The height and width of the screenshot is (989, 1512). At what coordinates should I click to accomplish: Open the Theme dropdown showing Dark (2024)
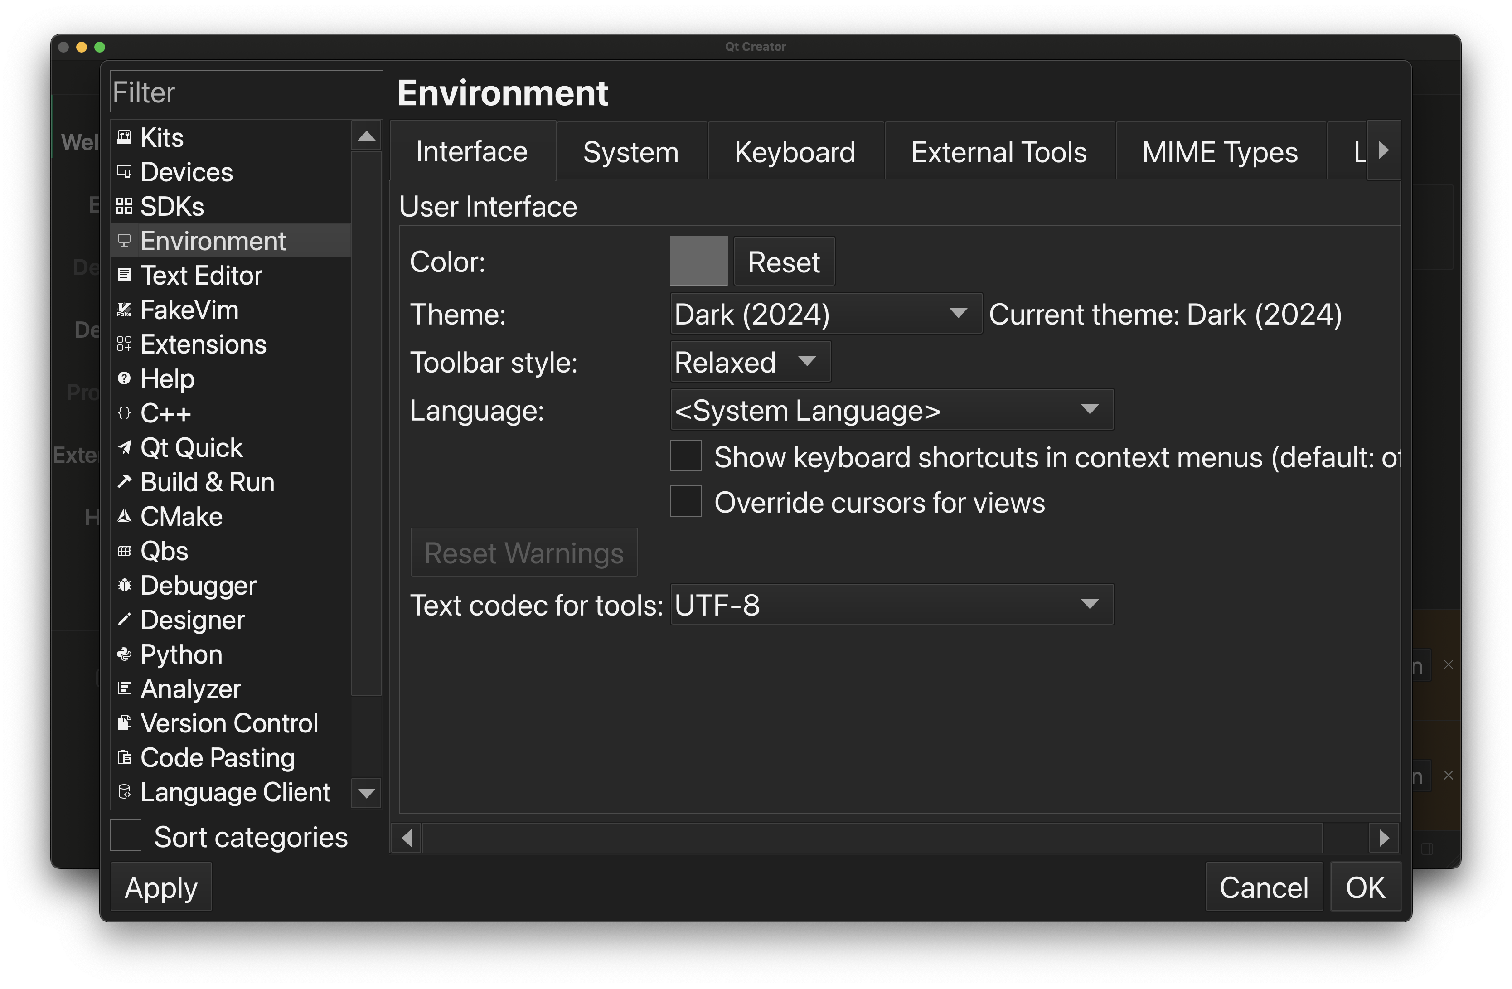click(826, 314)
